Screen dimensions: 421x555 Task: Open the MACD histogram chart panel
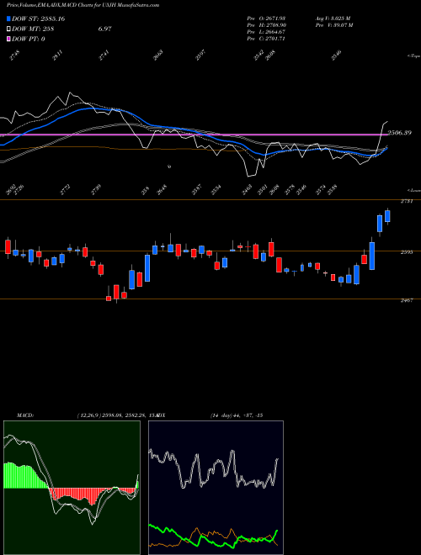pyautogui.click(x=72, y=488)
